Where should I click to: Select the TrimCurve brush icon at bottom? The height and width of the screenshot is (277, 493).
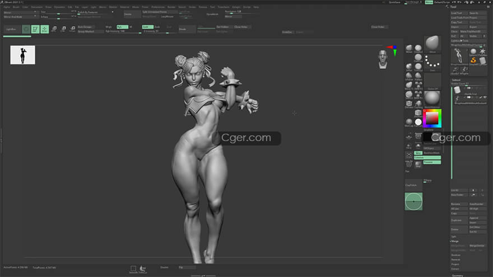142,269
